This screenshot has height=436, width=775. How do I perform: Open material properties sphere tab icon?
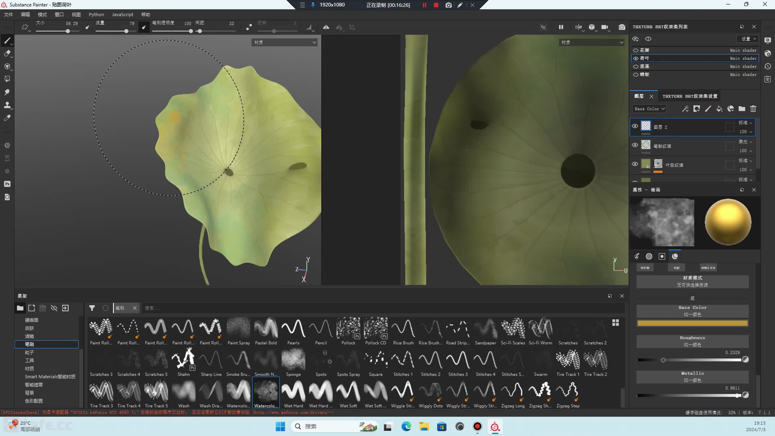pyautogui.click(x=675, y=256)
